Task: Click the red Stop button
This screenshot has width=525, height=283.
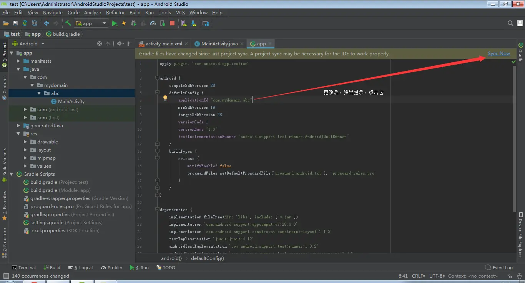Action: (x=172, y=23)
